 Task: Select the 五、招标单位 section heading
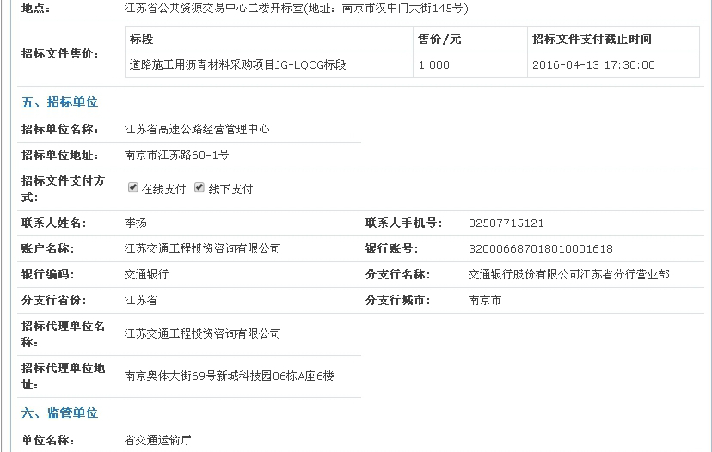point(59,102)
